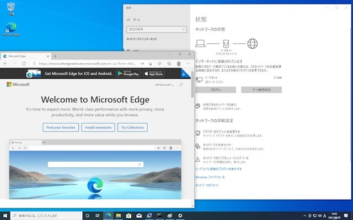Open Command Prompt on taskbar
The width and height of the screenshot is (353, 220).
click(159, 216)
